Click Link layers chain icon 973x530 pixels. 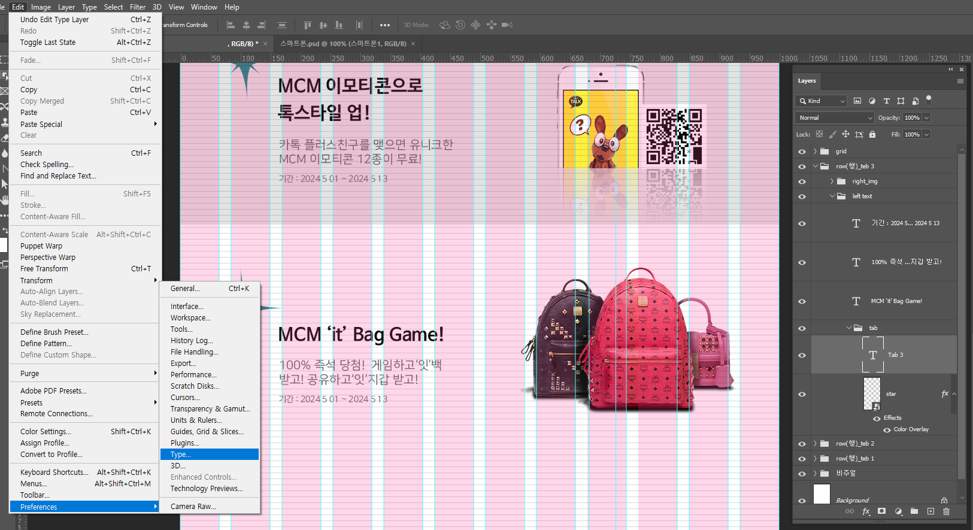coord(850,511)
